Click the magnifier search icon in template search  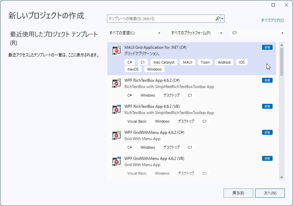217,19
